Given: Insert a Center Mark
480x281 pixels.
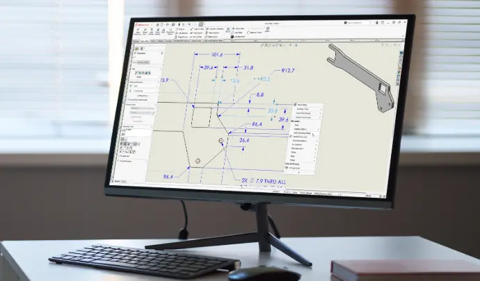Looking at the screenshot, I should click(238, 28).
